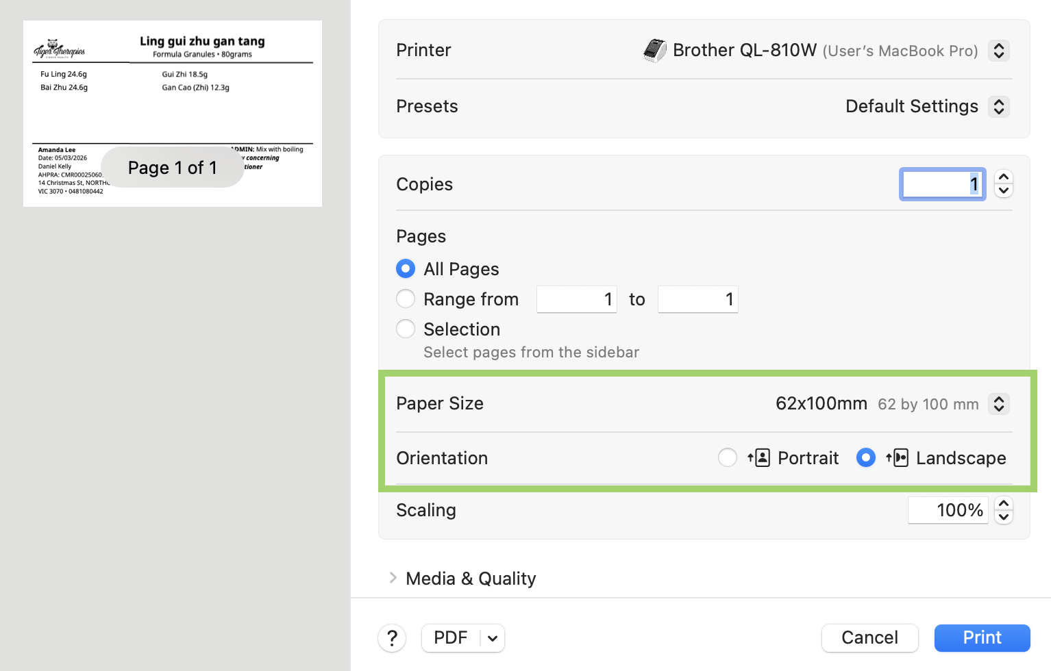Image resolution: width=1051 pixels, height=671 pixels.
Task: Click the Brother QL-810W printer icon
Action: [x=655, y=50]
